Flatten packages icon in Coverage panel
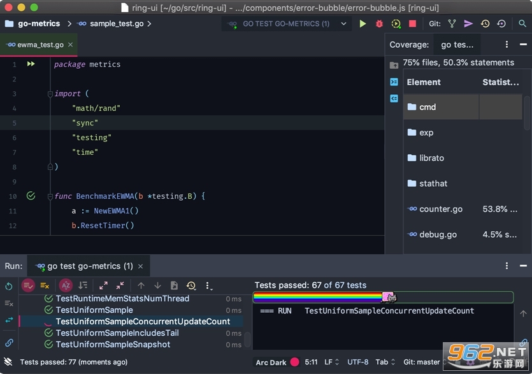This screenshot has height=374, width=532. (x=394, y=82)
